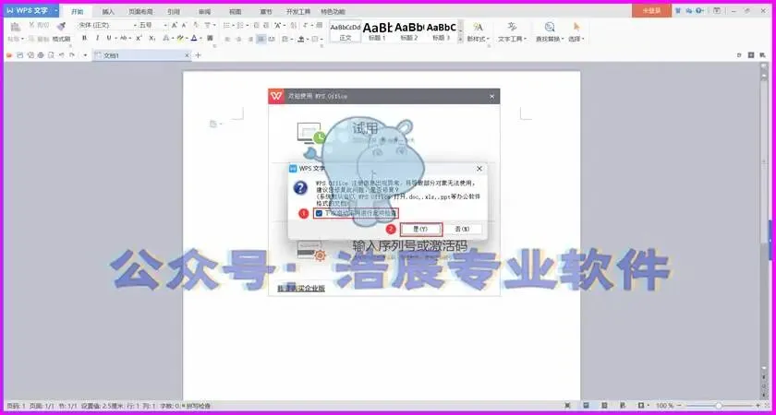The width and height of the screenshot is (776, 415).
Task: Close the WPS 文字 question dialog
Action: point(479,169)
